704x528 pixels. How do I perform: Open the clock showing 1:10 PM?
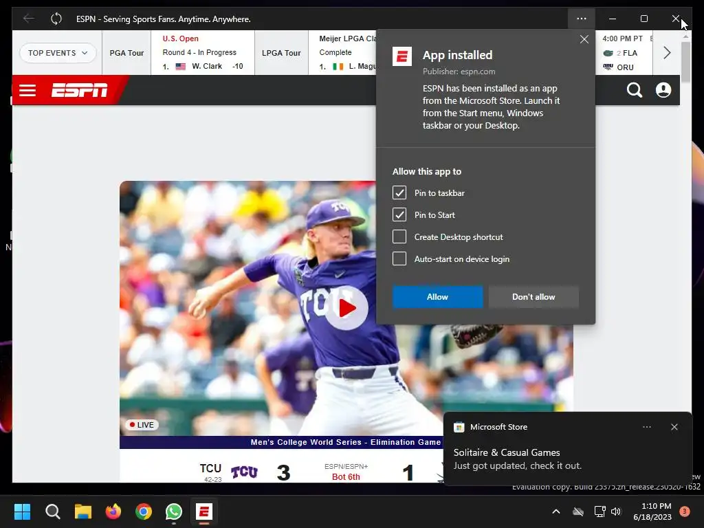click(x=652, y=511)
